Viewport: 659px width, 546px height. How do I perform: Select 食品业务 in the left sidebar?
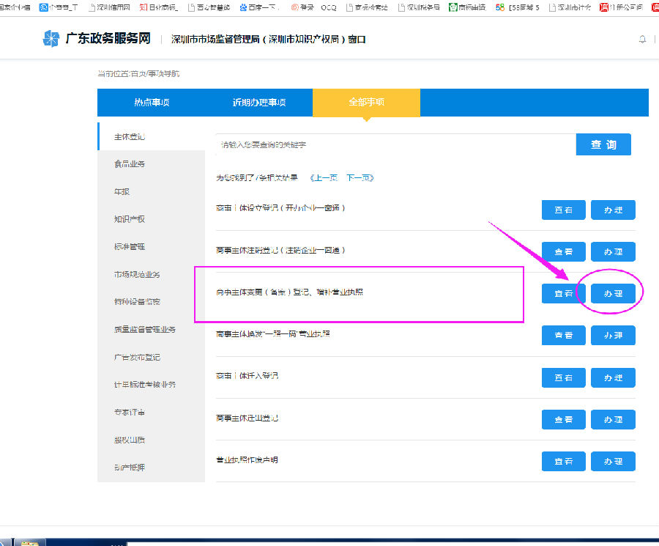tap(130, 164)
